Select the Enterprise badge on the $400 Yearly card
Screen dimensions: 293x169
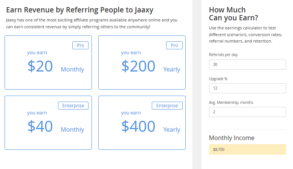point(167,105)
